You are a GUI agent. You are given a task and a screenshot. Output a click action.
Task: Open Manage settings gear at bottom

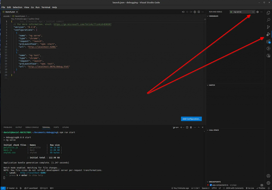[x=268, y=183]
